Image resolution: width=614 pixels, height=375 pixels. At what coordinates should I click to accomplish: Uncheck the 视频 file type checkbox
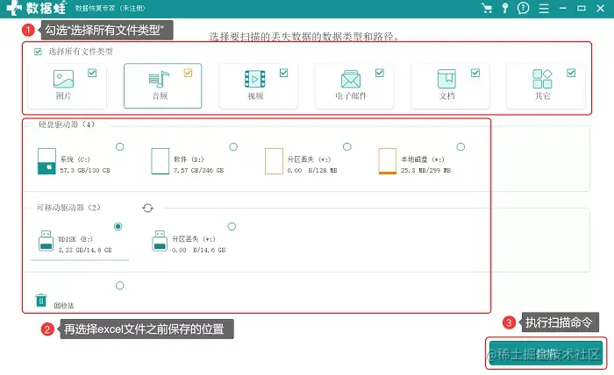pos(284,73)
